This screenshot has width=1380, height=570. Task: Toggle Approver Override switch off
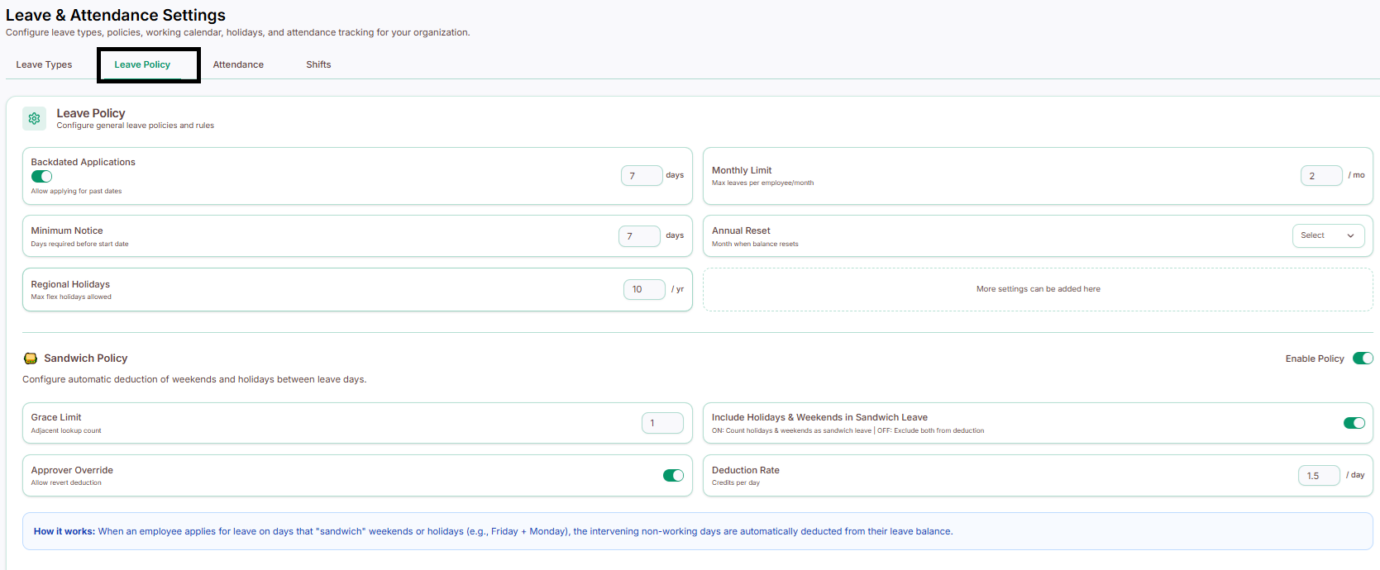coord(673,475)
